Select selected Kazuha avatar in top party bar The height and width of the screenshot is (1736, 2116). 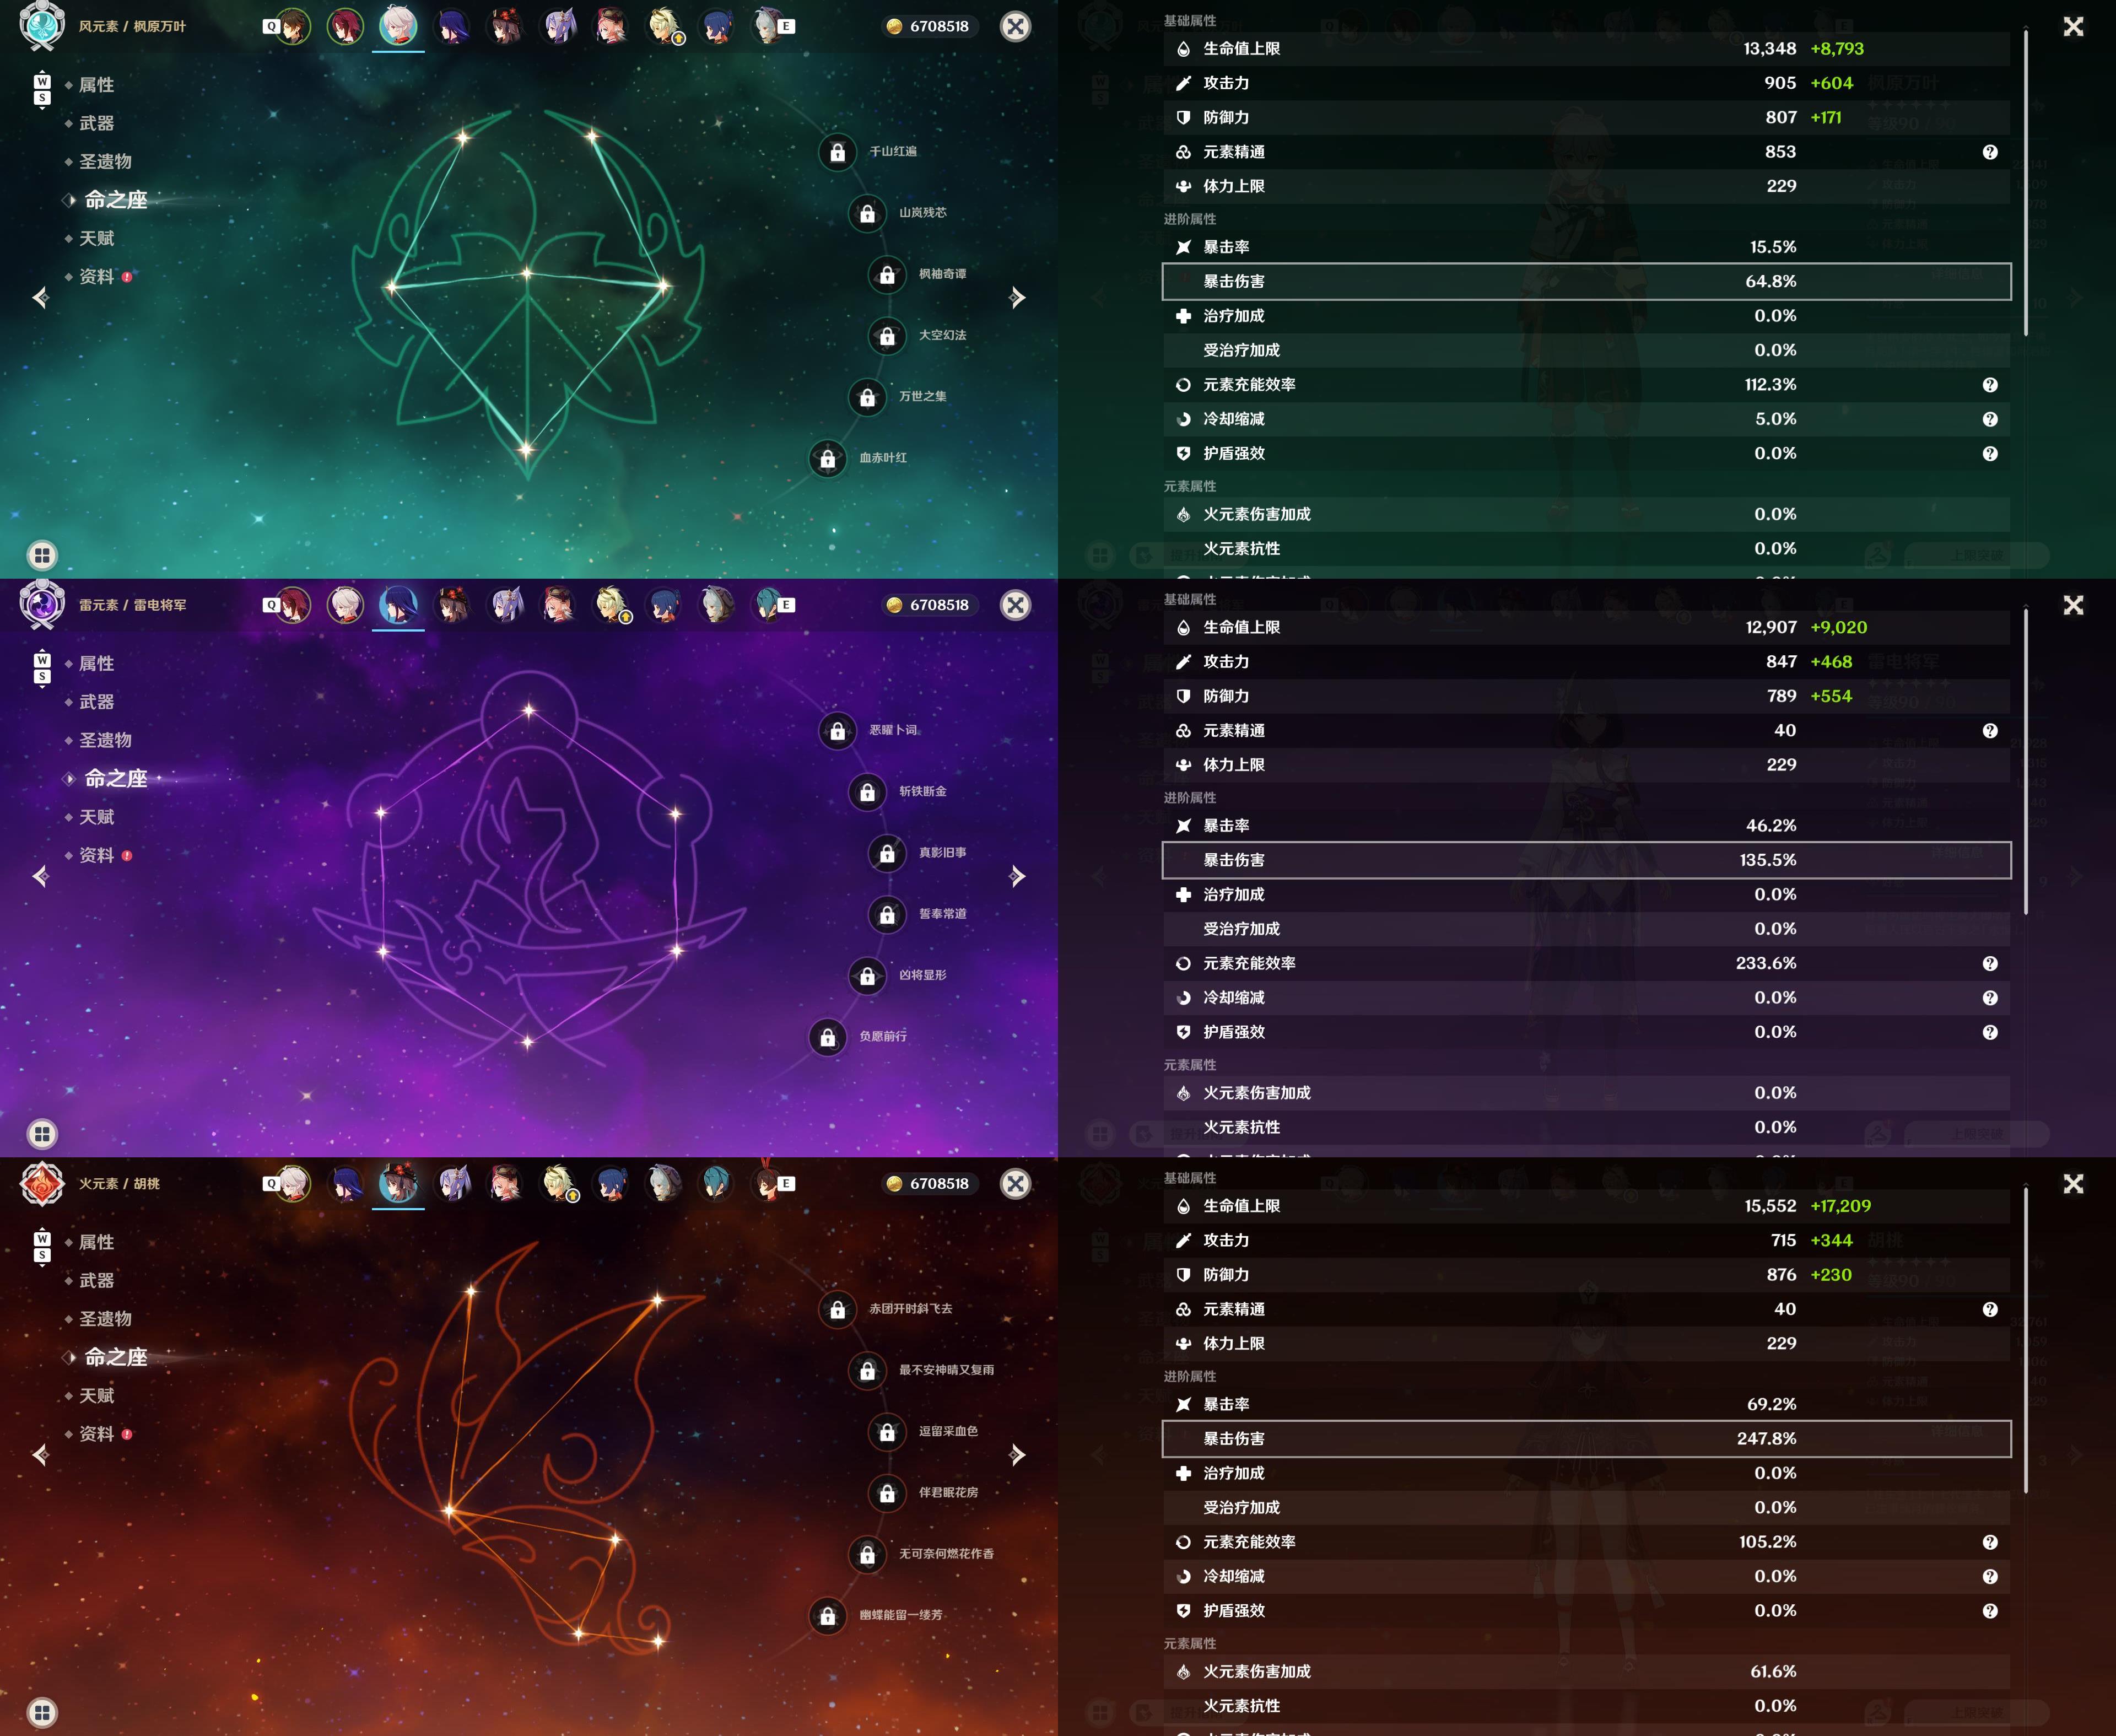pyautogui.click(x=398, y=26)
